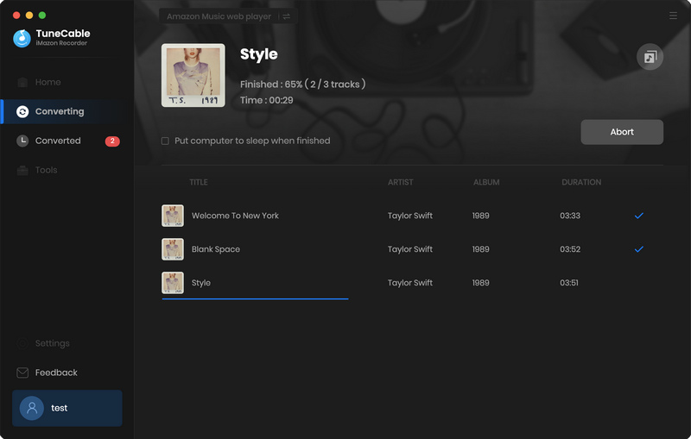Click the TITLE column header

click(x=199, y=183)
